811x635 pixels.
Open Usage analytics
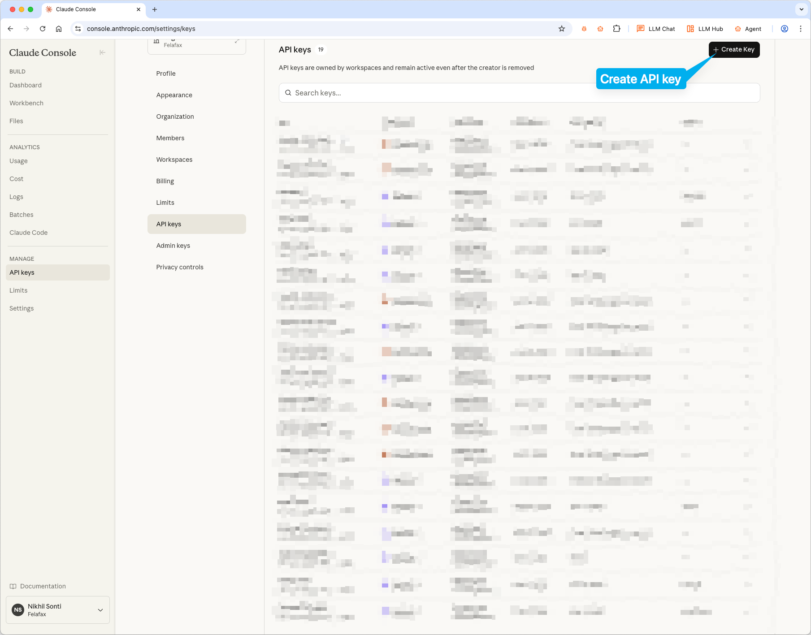pyautogui.click(x=18, y=161)
